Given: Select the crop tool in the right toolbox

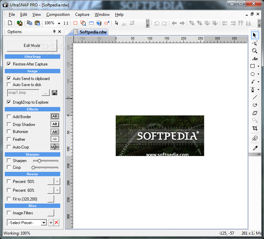Looking at the screenshot, I should tap(255, 128).
